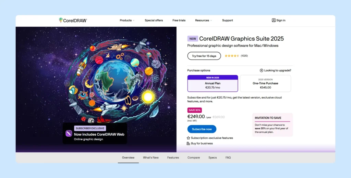The width and height of the screenshot is (351, 178).
Task: Click the Now includes CorelDRAW Web banner
Action: click(x=95, y=133)
